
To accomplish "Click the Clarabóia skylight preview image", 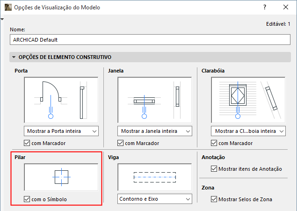I will tap(248, 99).
